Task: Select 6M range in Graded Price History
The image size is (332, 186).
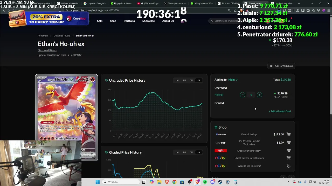Action: click(191, 152)
